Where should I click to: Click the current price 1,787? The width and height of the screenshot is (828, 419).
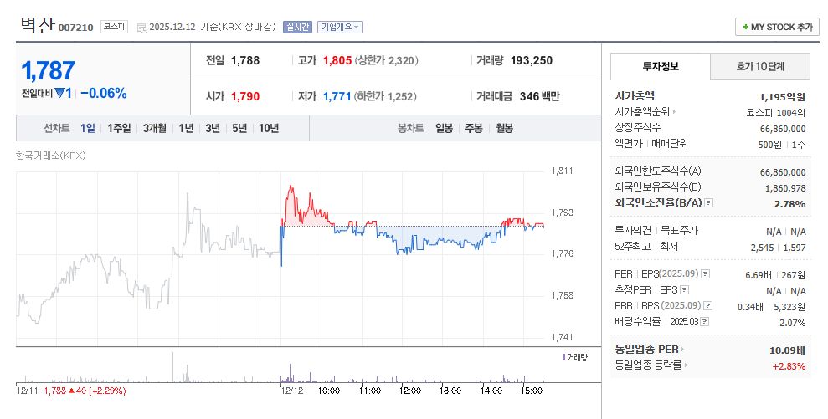[48, 71]
